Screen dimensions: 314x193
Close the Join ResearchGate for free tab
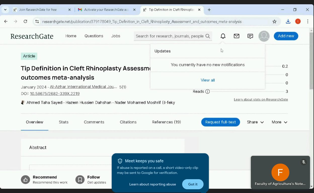pyautogui.click(x=69, y=10)
